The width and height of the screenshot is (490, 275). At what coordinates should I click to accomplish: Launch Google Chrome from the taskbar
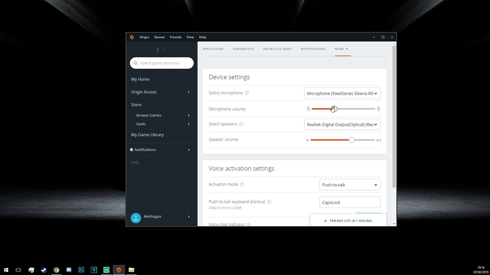point(56,270)
